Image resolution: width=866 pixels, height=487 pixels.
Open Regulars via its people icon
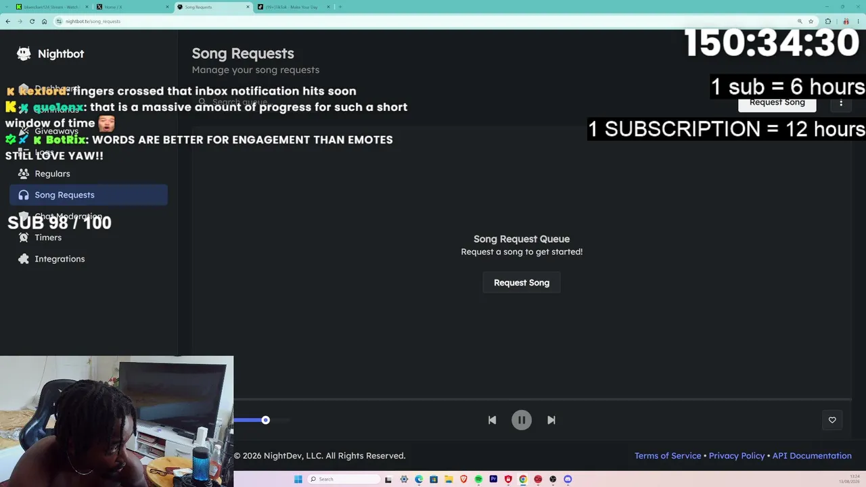24,174
